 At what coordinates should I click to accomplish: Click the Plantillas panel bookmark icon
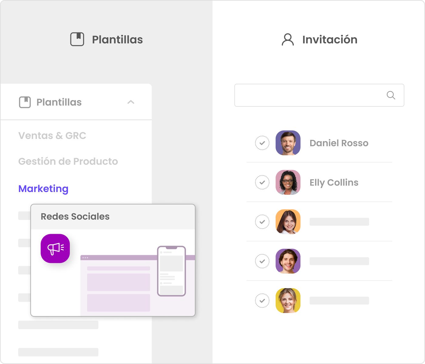pyautogui.click(x=25, y=102)
